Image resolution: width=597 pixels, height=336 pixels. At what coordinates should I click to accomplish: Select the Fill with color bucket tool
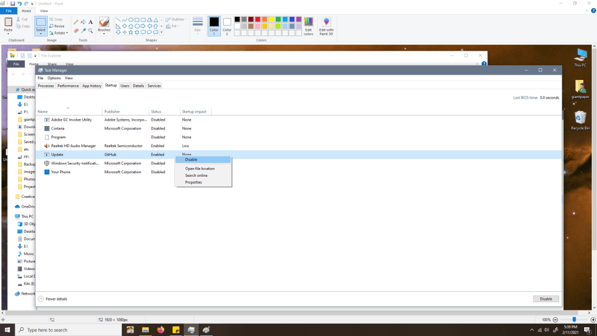click(x=83, y=22)
